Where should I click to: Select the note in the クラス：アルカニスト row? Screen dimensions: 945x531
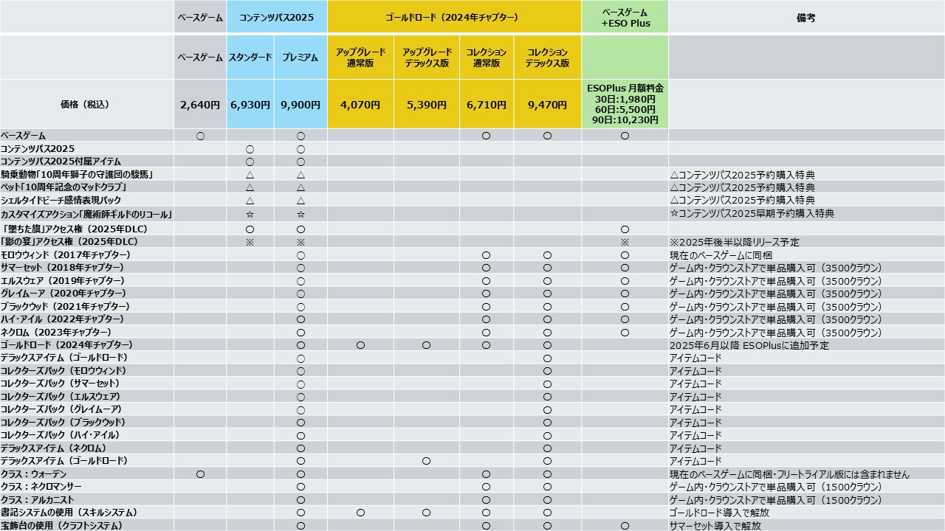776,500
